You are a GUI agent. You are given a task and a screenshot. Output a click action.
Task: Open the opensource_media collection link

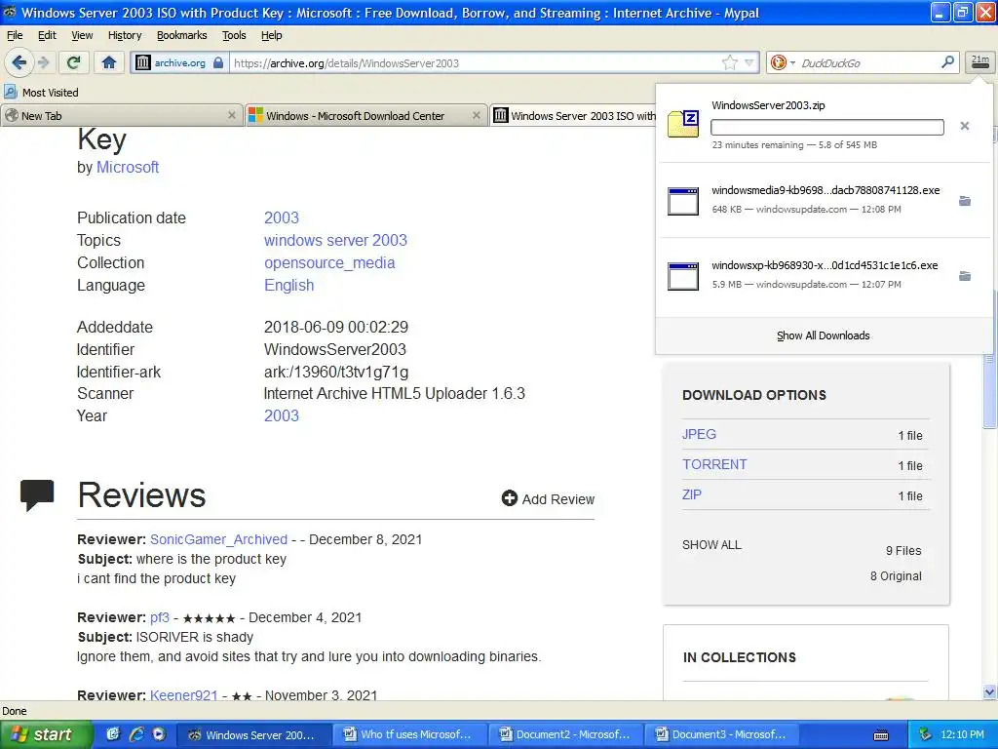[329, 263]
